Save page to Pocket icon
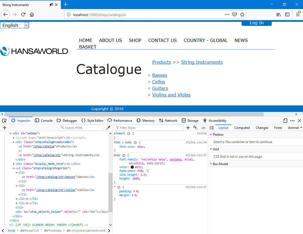This screenshot has height=234, width=303. tap(235, 14)
